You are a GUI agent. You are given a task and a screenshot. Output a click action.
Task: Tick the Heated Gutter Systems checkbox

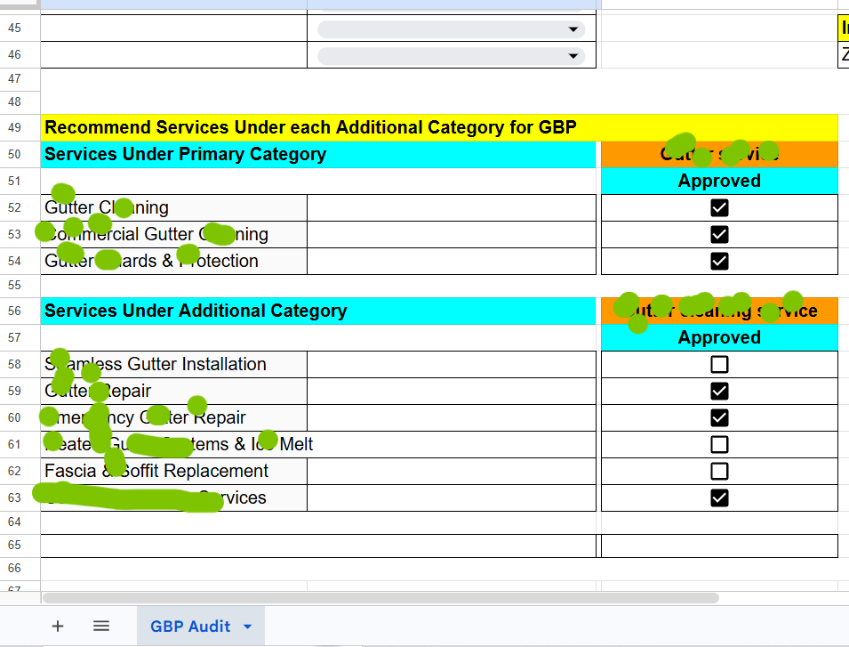719,444
